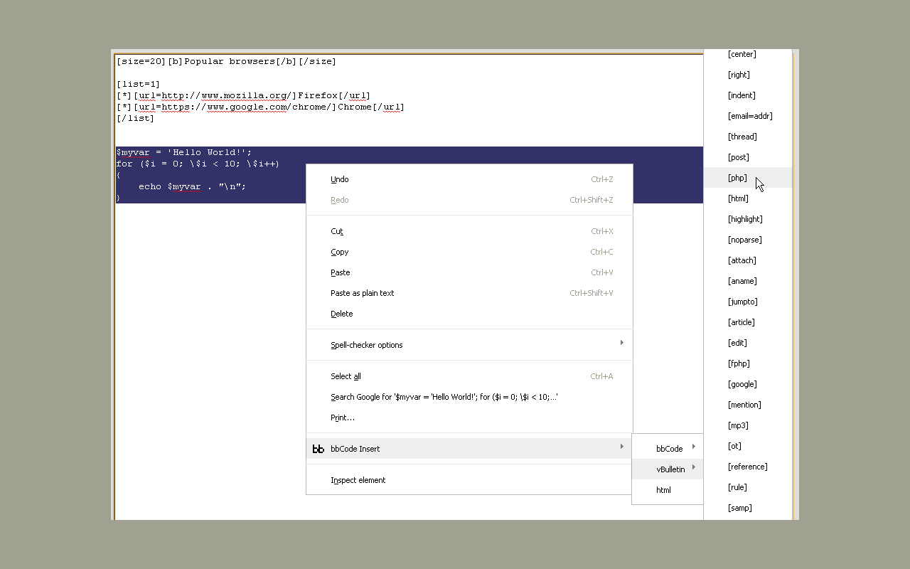Select Copy in the context menu
Screen dimensions: 910x569
click(340, 252)
